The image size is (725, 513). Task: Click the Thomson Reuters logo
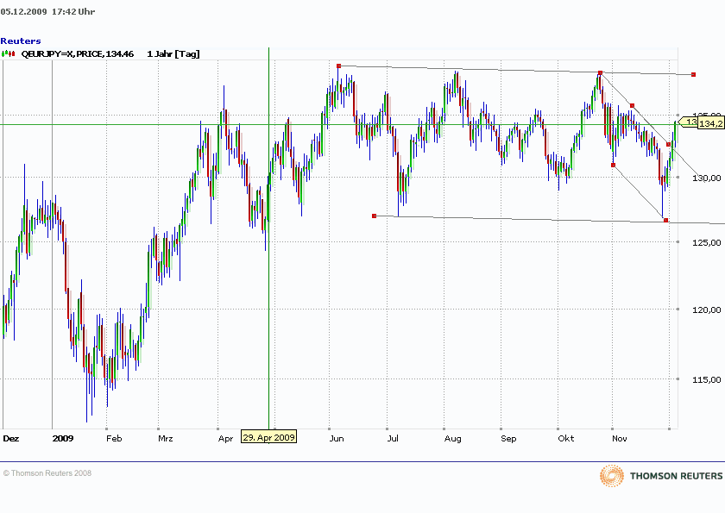click(612, 476)
